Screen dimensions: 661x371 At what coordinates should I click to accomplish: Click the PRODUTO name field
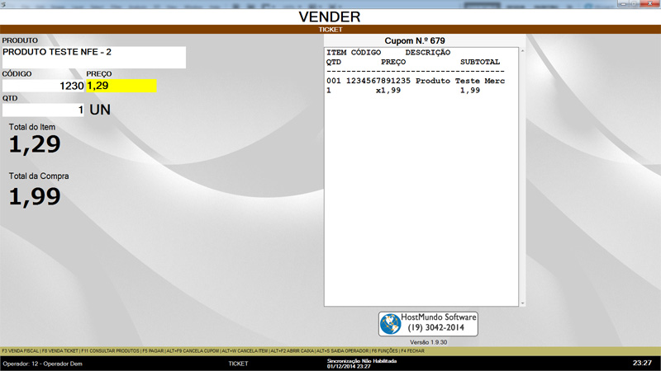tap(94, 57)
